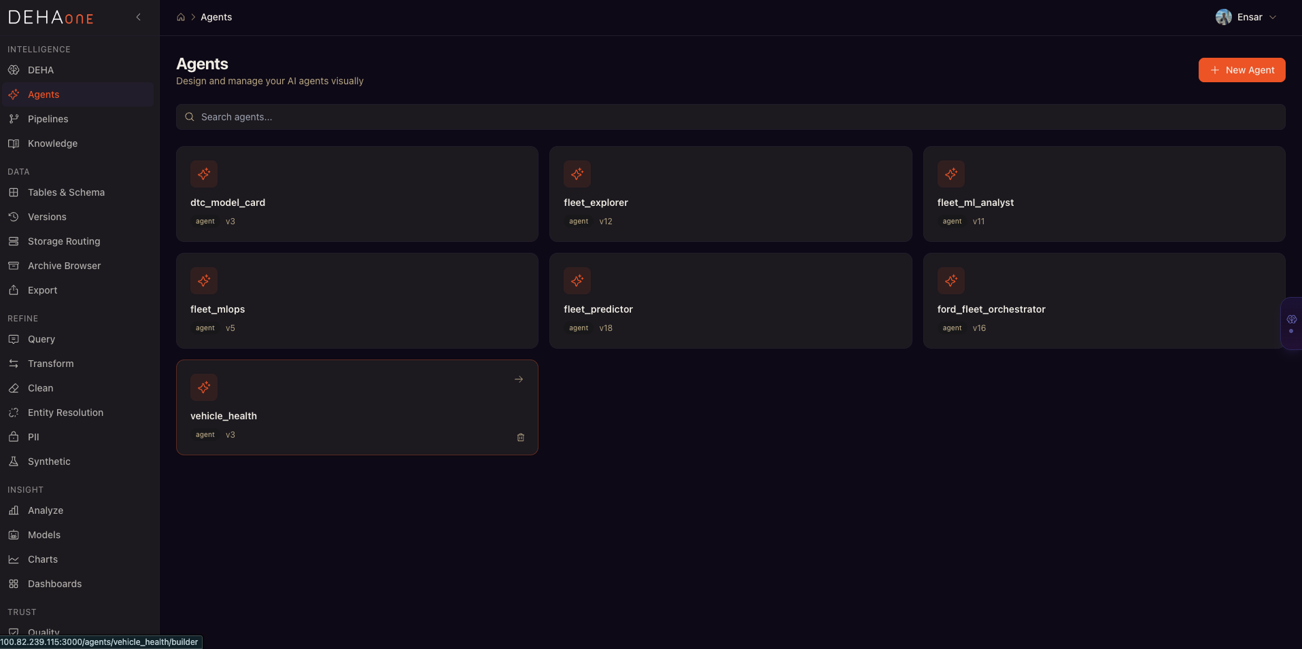Screen dimensions: 1302x649
Task: Click the arrow icon on vehicle_health card
Action: [x=519, y=379]
